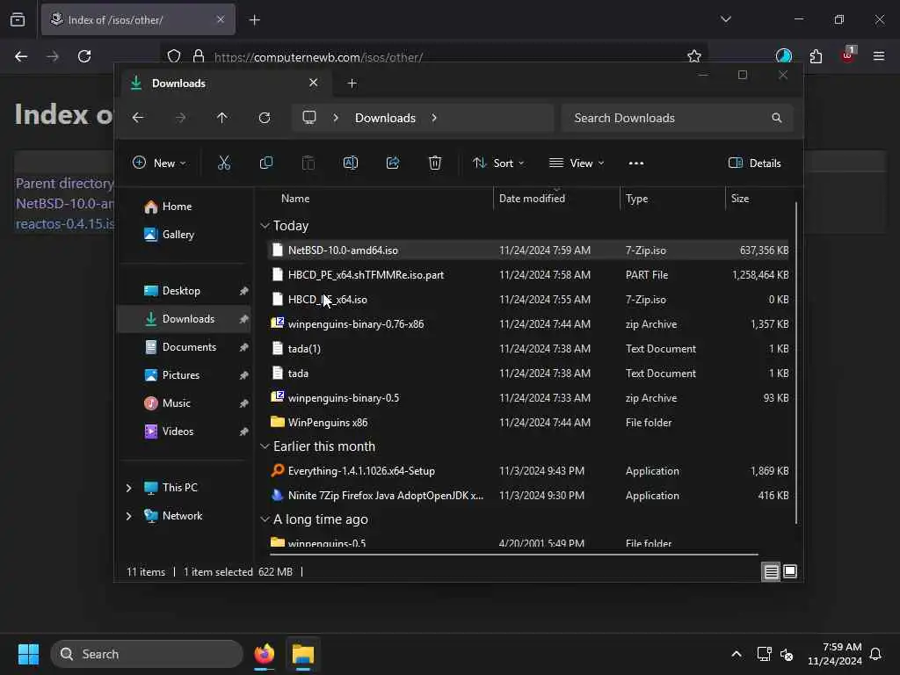Click the search magnifier in Search Downloads
Screen dimensions: 900x675
click(777, 118)
